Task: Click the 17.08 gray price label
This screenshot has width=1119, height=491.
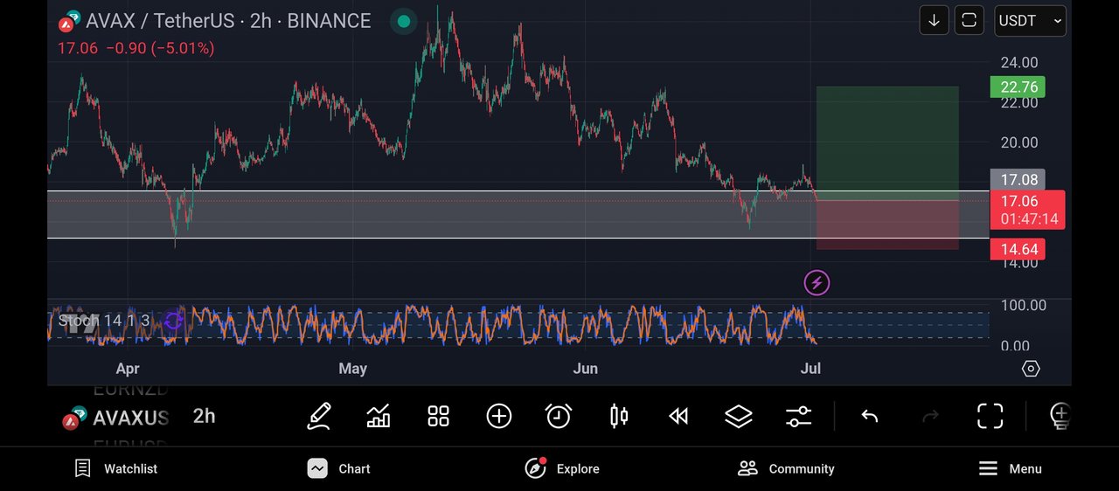Action: click(x=1018, y=180)
